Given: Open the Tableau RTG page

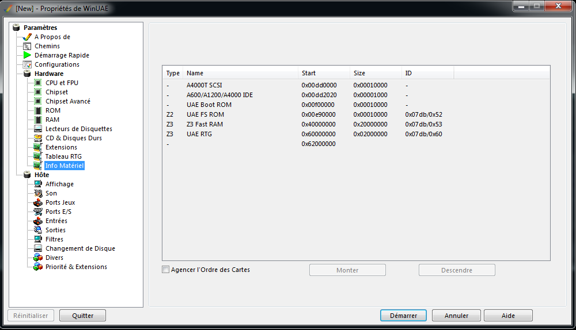Looking at the screenshot, I should click(63, 156).
